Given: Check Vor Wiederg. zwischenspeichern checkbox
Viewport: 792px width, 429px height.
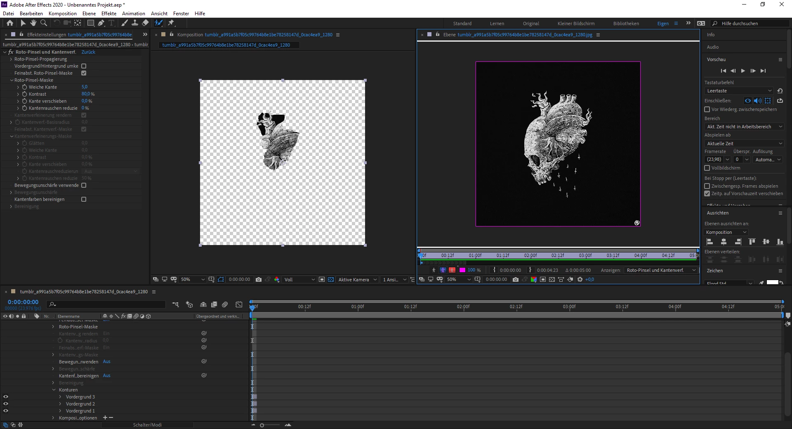Looking at the screenshot, I should 707,109.
